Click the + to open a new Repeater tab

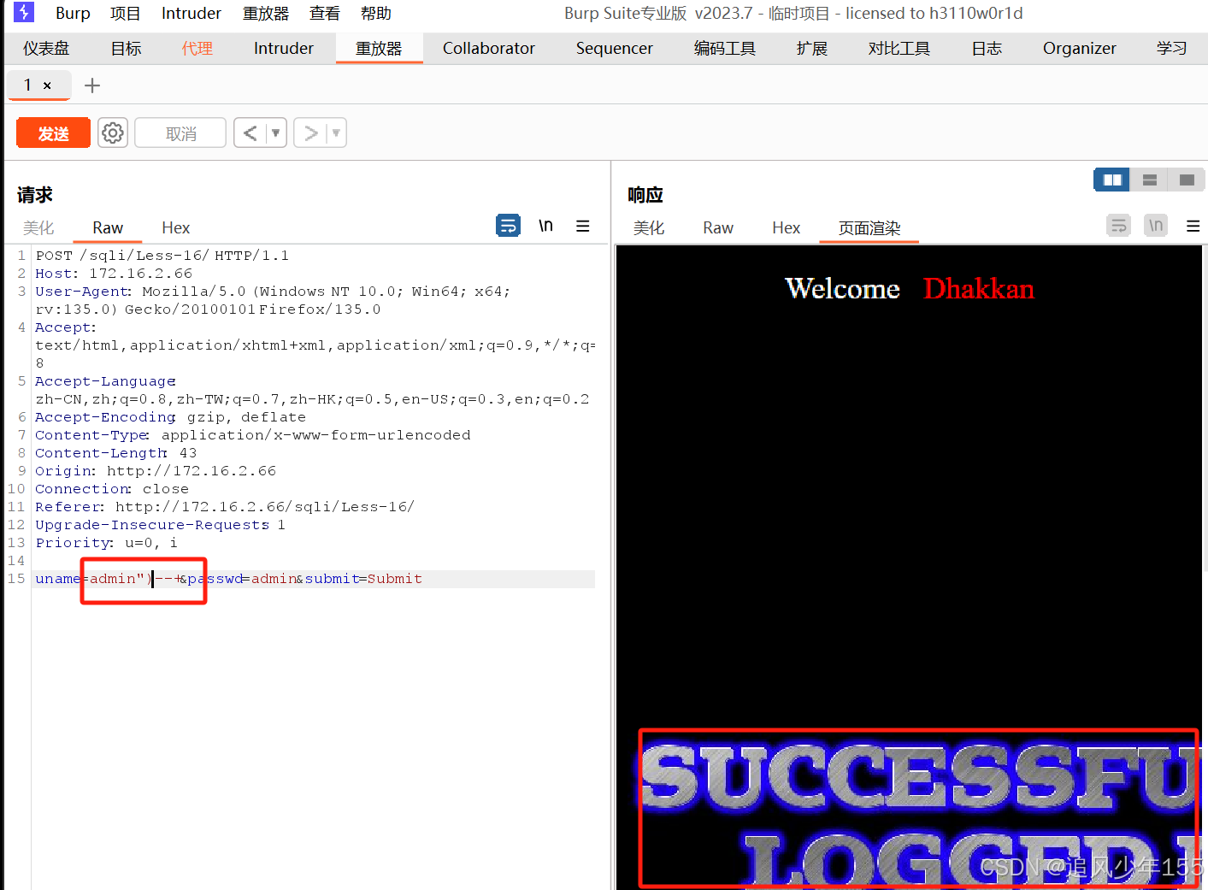(x=91, y=85)
